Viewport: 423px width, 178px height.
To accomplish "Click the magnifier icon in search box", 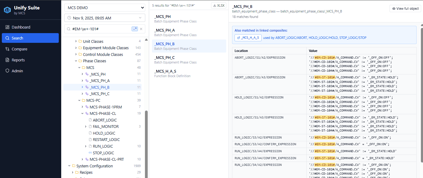I will 69,29.
